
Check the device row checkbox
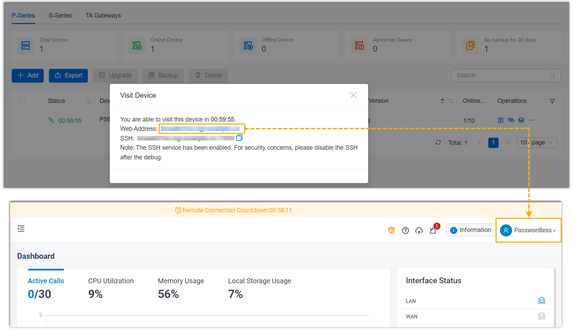[22, 121]
